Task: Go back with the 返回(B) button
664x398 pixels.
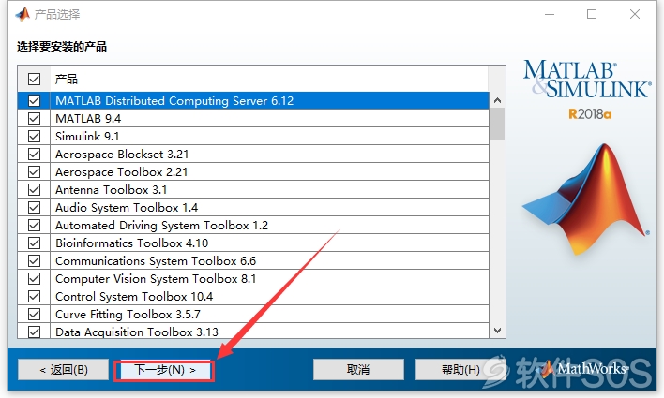Action: coord(63,370)
